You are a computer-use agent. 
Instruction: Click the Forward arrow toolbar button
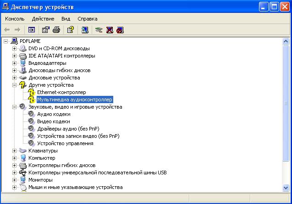click(x=17, y=30)
